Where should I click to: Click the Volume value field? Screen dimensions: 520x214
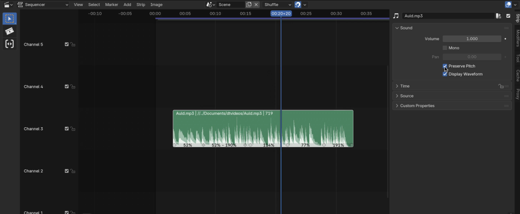pos(472,39)
